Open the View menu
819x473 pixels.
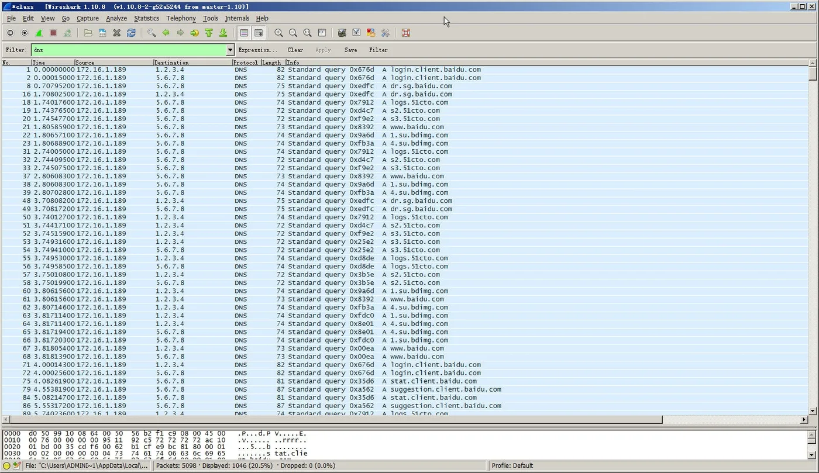tap(47, 18)
